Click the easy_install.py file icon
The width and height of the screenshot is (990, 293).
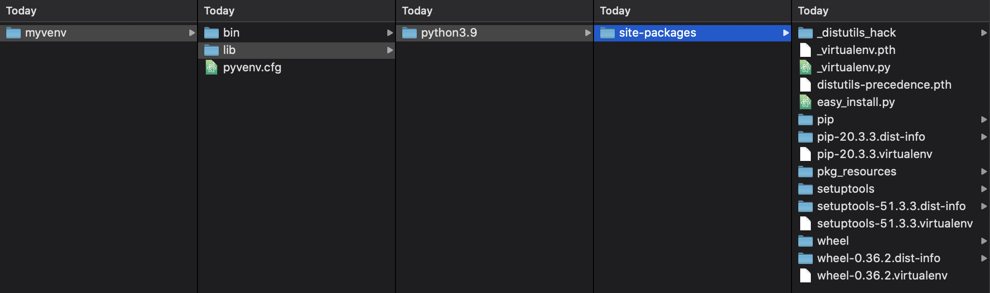806,102
